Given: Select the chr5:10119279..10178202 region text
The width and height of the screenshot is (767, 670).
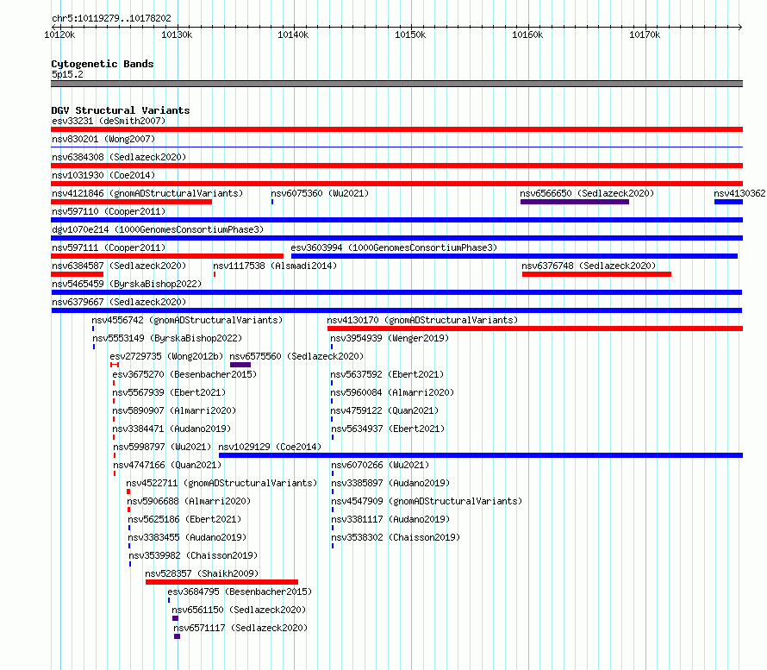Looking at the screenshot, I should pyautogui.click(x=111, y=18).
